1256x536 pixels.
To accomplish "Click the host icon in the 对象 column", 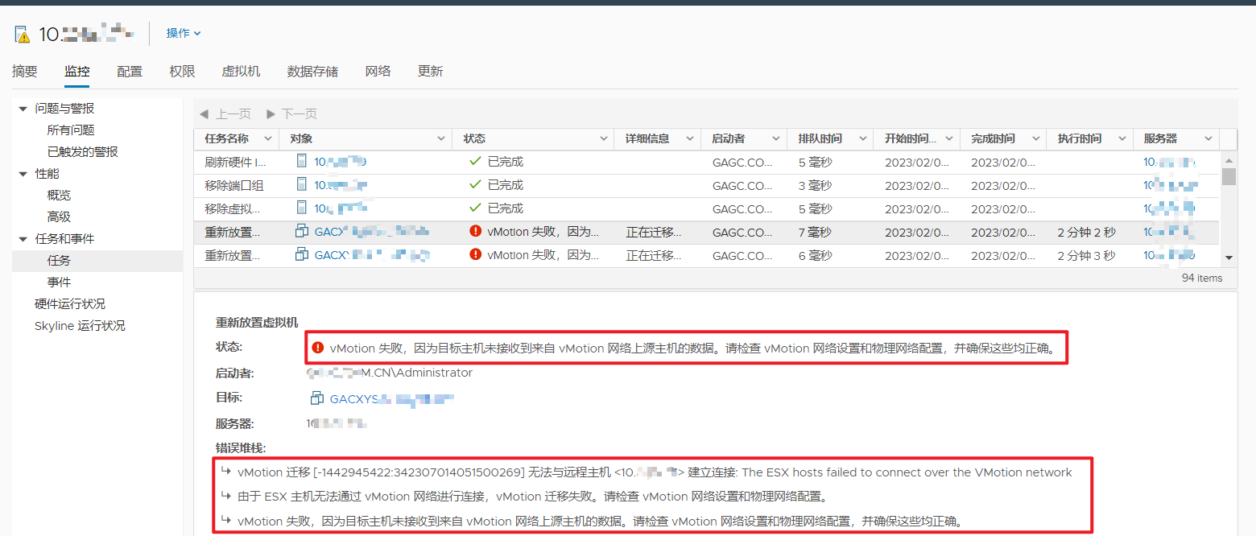I will point(301,161).
